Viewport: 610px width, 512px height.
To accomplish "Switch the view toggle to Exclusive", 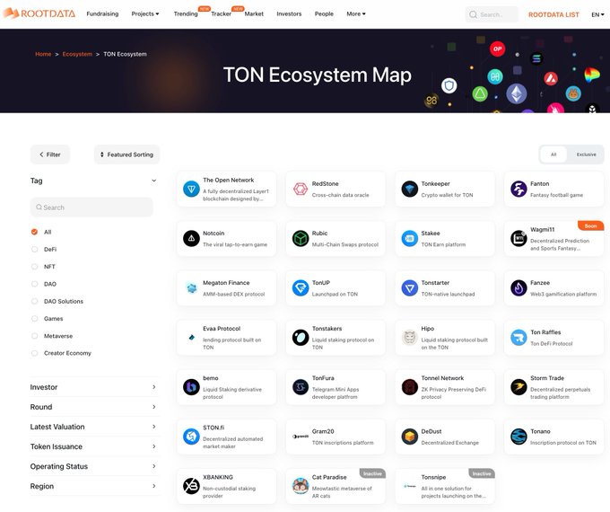I will pyautogui.click(x=586, y=154).
